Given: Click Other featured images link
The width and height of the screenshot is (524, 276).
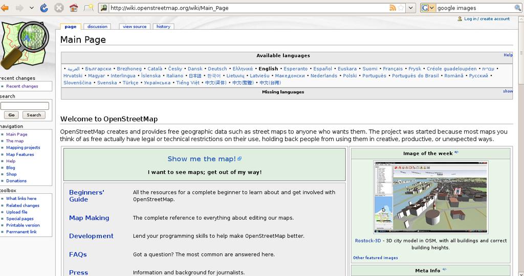Looking at the screenshot, I should 375,258.
